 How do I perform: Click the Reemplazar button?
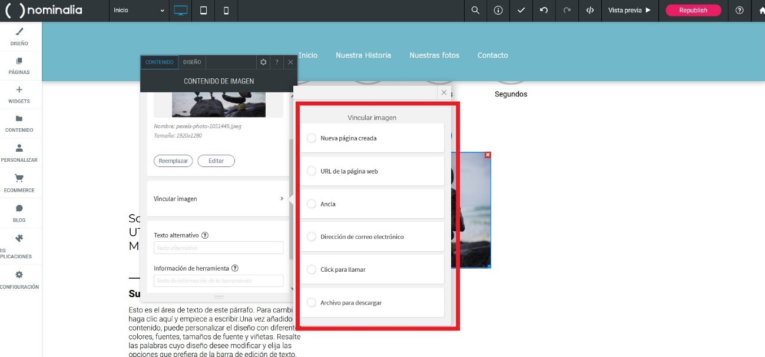173,161
